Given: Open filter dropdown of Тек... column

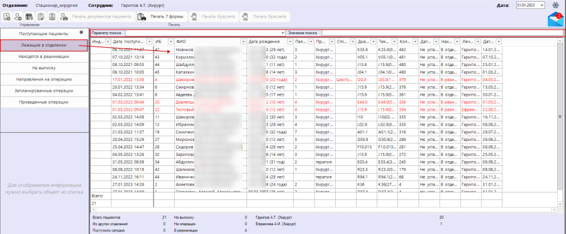Looking at the screenshot, I should pos(394,42).
